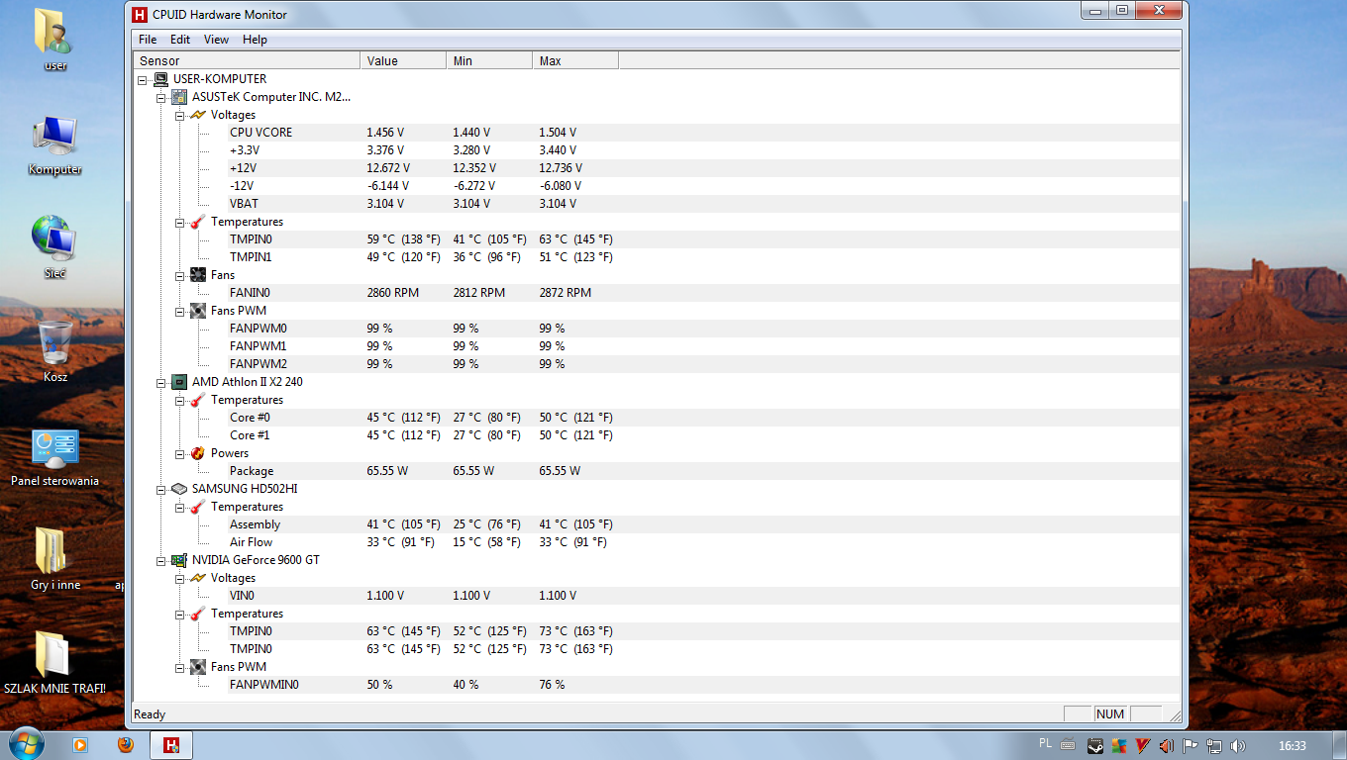Image resolution: width=1347 pixels, height=760 pixels.
Task: Click the GeForce Voltages lightning icon
Action: tap(198, 578)
